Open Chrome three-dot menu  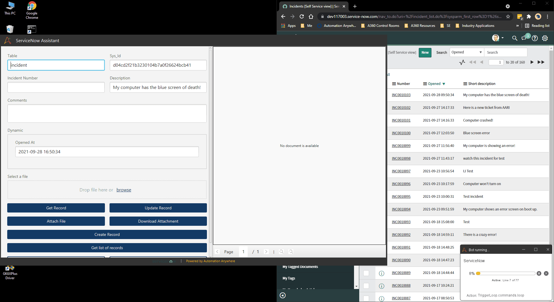point(547,16)
